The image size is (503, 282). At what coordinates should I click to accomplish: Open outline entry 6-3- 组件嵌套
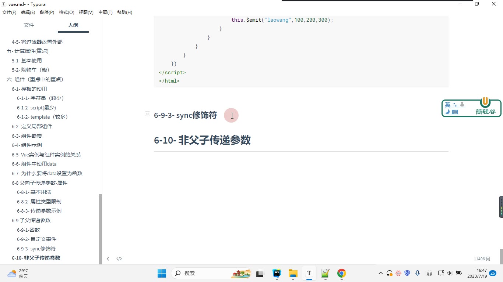coord(27,136)
